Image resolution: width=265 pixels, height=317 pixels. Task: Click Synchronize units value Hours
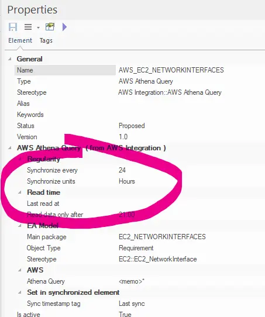coord(127,181)
